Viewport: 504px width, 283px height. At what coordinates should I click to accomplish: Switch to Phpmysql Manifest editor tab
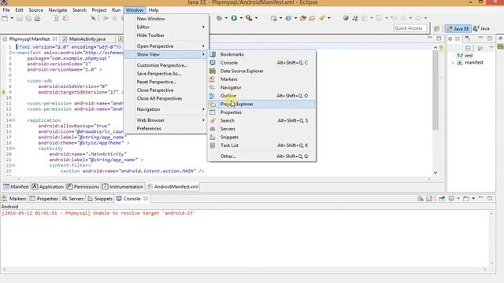29,39
